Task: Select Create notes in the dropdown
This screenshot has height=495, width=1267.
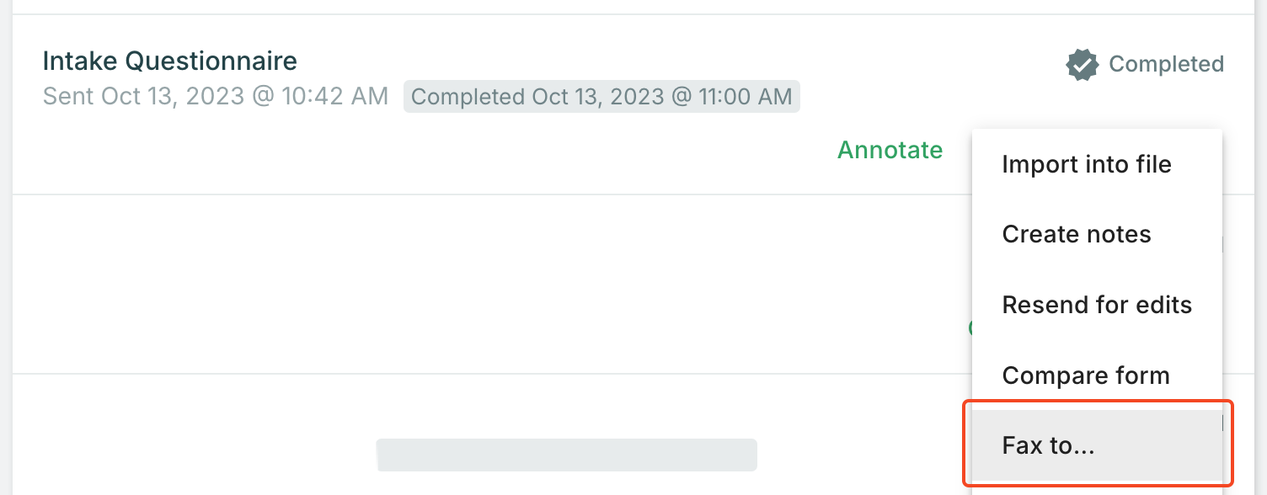Action: click(x=1076, y=234)
